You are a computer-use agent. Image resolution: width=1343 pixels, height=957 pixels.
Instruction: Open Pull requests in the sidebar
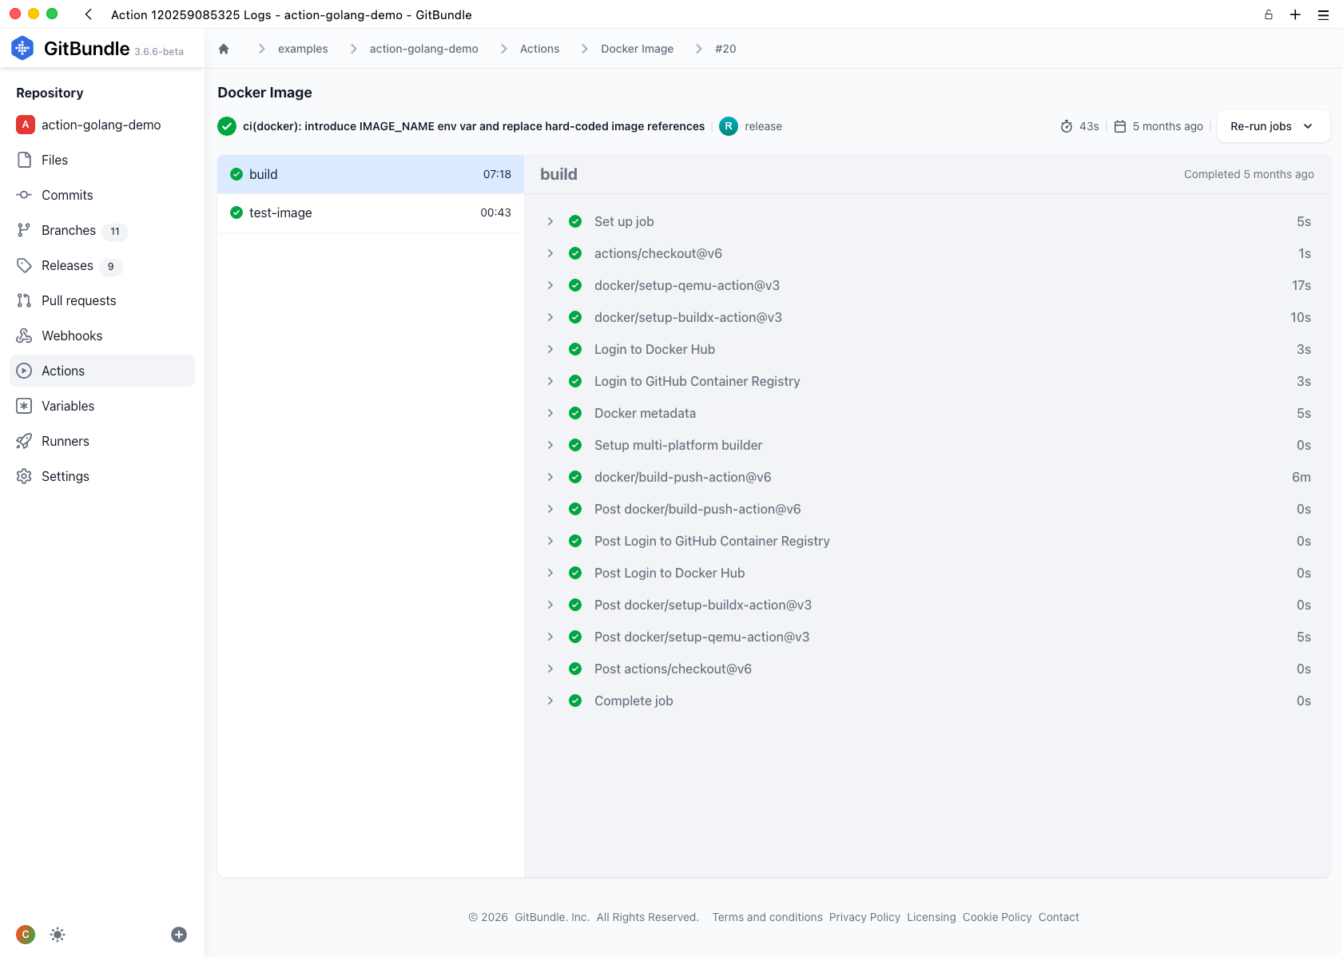pyautogui.click(x=102, y=300)
